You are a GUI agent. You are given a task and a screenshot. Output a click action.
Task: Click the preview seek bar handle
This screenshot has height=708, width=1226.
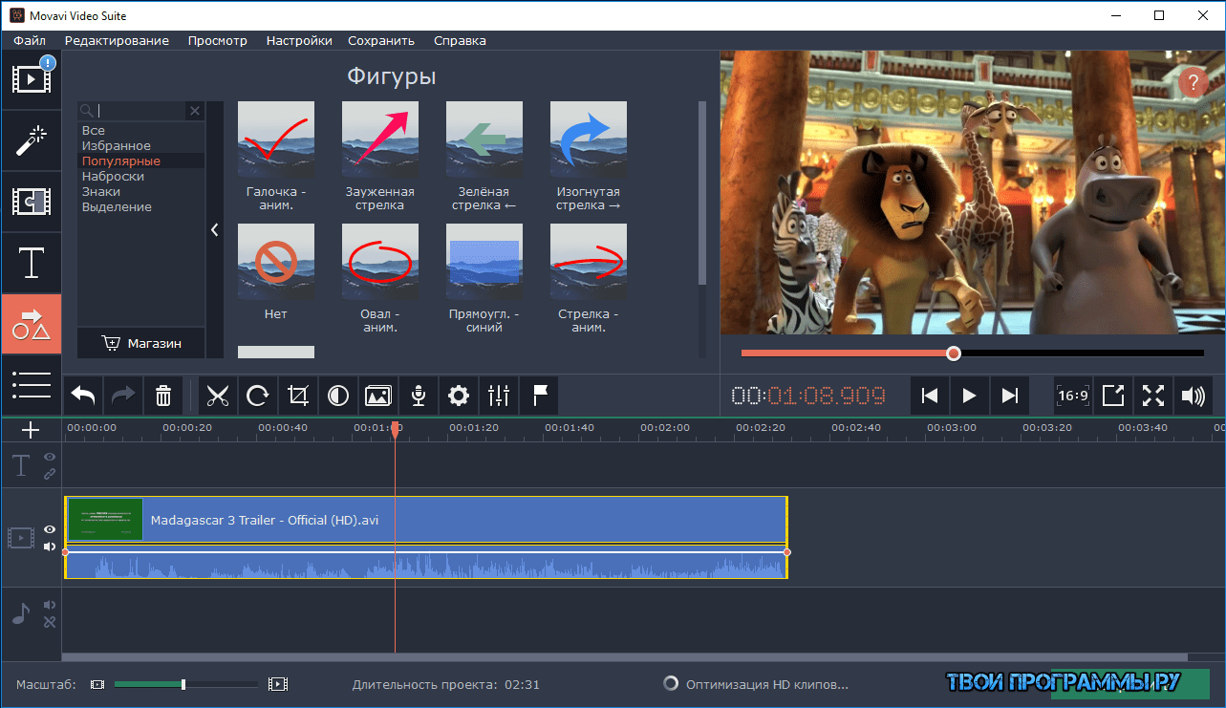pyautogui.click(x=953, y=354)
